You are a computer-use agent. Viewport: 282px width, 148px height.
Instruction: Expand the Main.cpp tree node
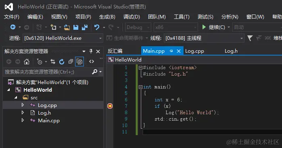coord(23,120)
